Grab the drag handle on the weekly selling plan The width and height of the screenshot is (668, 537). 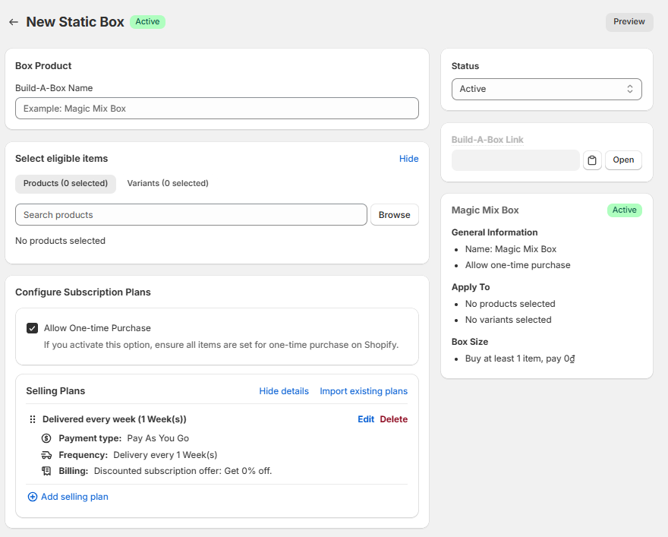pyautogui.click(x=33, y=419)
